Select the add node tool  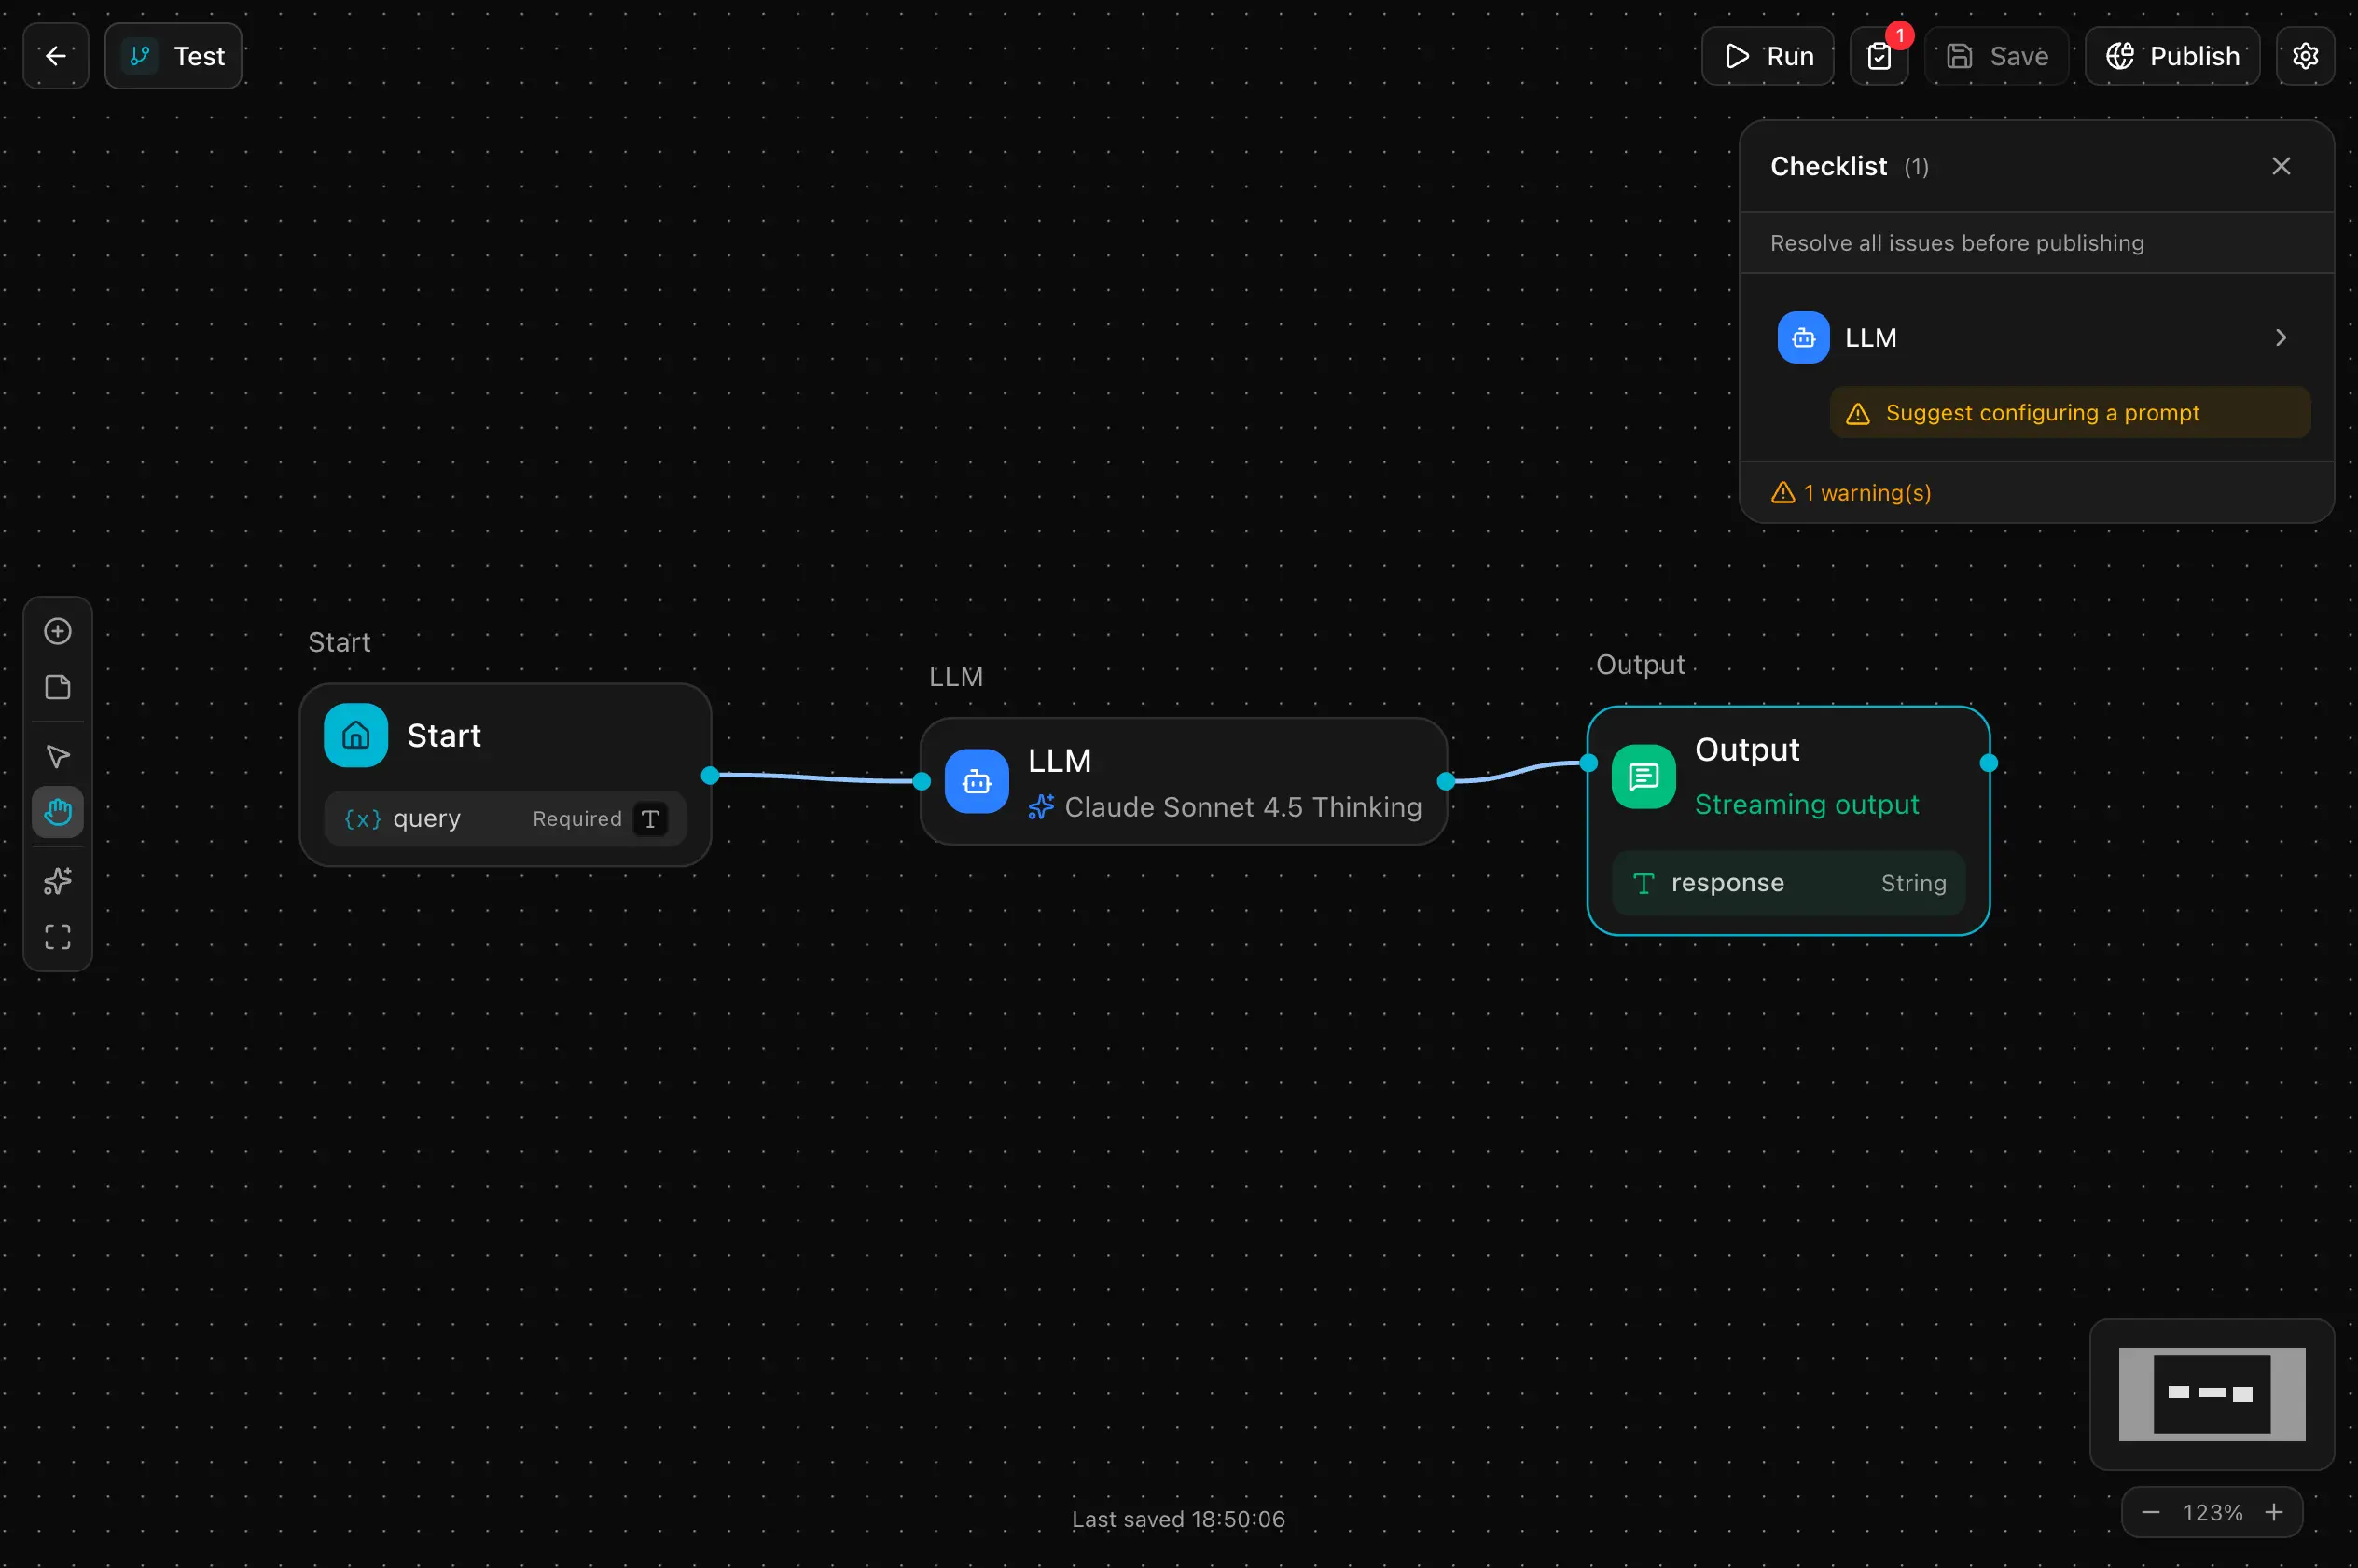[57, 631]
